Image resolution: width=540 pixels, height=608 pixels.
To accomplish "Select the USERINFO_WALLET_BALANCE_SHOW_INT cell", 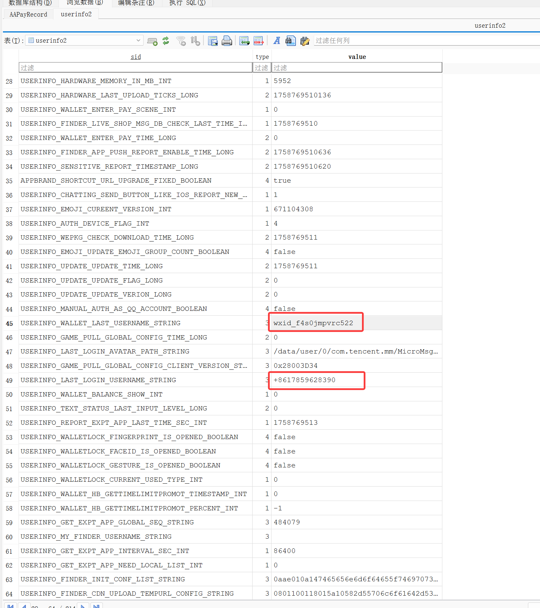I will click(135, 394).
